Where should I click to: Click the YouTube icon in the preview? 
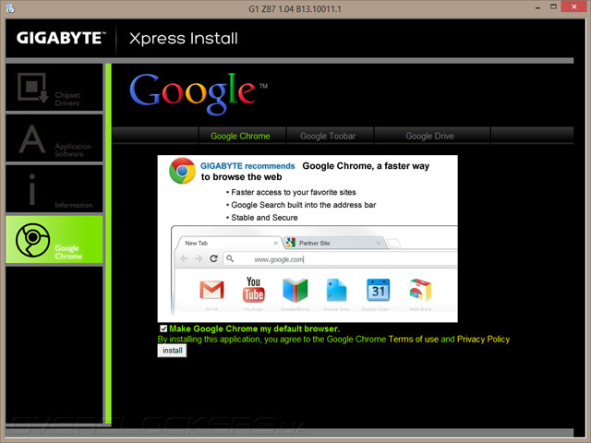click(253, 289)
